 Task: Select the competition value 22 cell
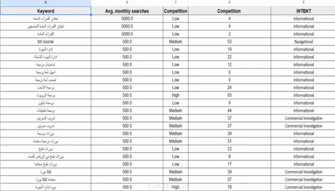(x=229, y=57)
